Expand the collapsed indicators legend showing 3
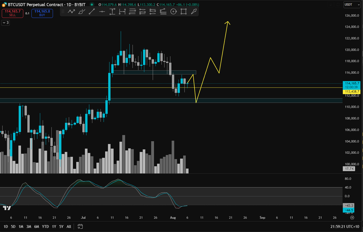Image resolution: width=363 pixels, height=232 pixels. pos(5,22)
